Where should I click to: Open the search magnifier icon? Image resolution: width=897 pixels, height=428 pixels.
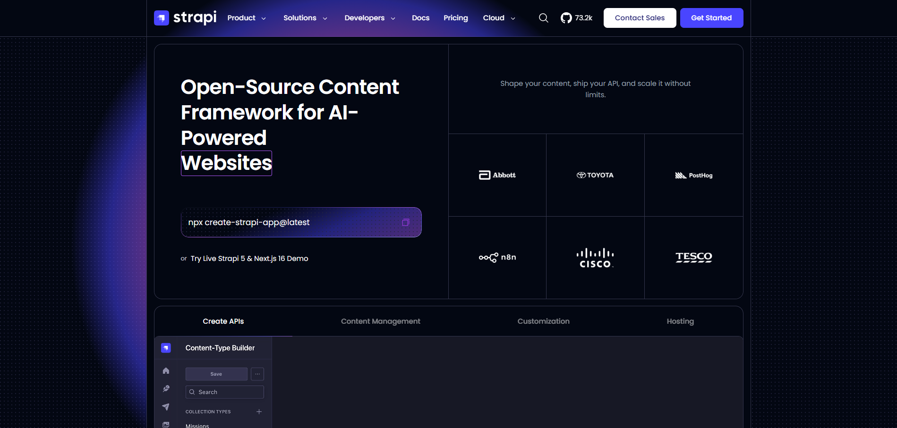point(544,18)
